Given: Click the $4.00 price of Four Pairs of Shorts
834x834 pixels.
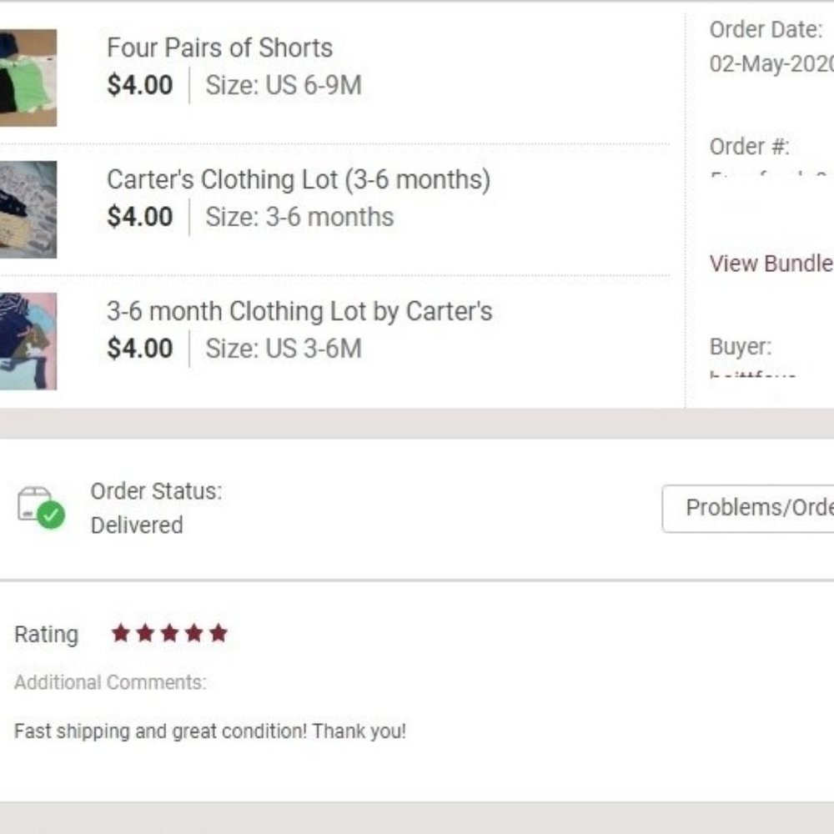Looking at the screenshot, I should (140, 85).
